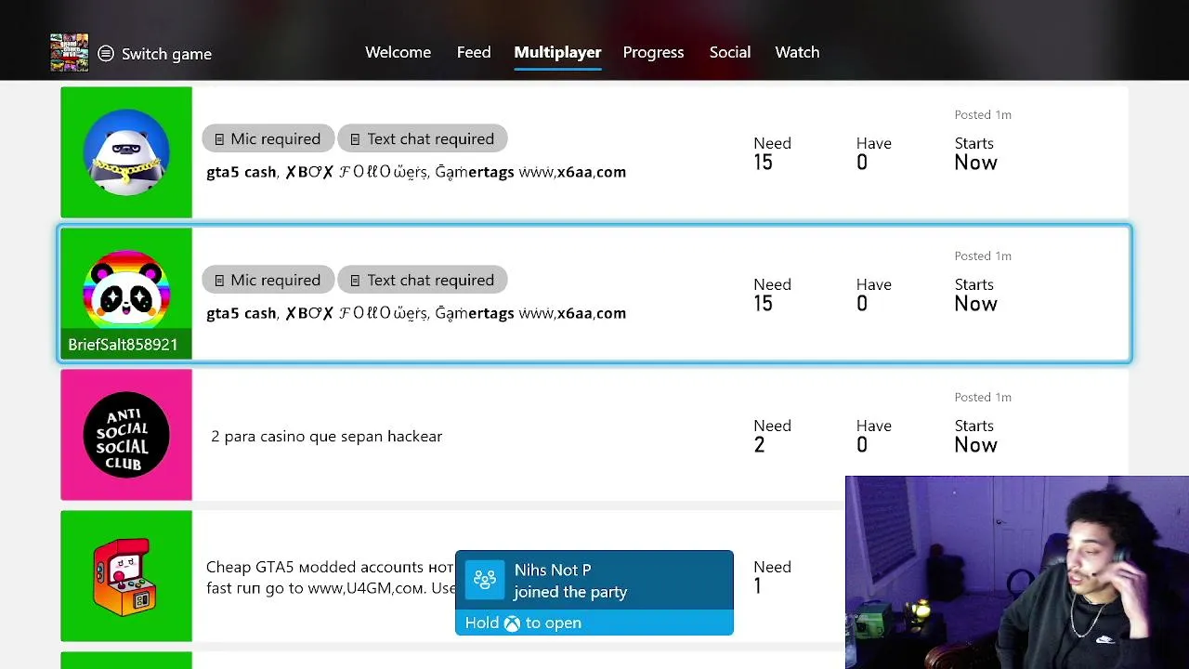The image size is (1189, 669).
Task: Click the red arcade machine avatar
Action: pyautogui.click(x=126, y=576)
